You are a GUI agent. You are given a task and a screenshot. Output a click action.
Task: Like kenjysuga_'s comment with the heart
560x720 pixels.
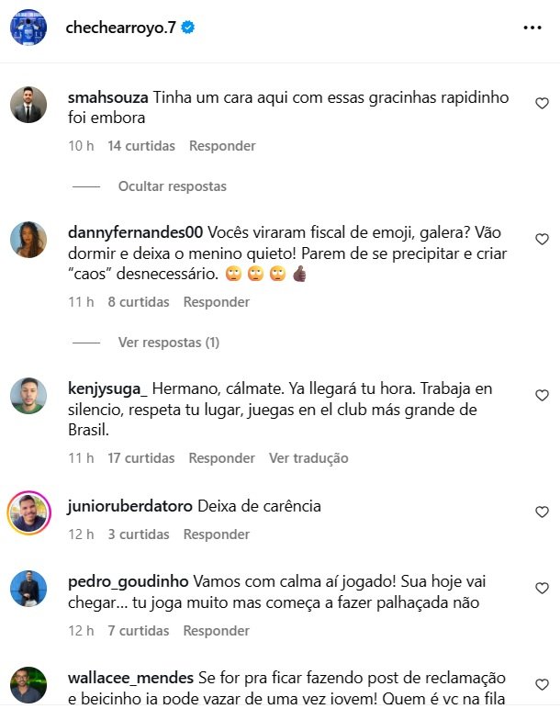542,395
